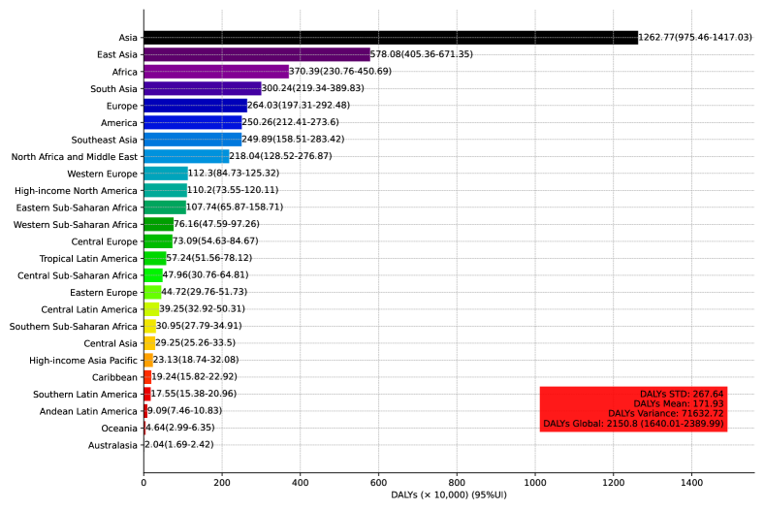The width and height of the screenshot is (765, 510).
Task: Click value '23.13(18.74-32.08)'
Action: 196,360
